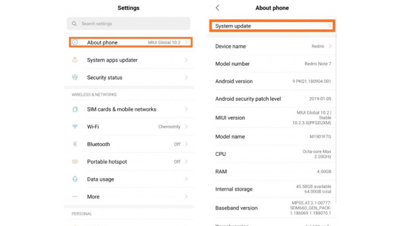Go back using the About phone arrow

(218, 8)
